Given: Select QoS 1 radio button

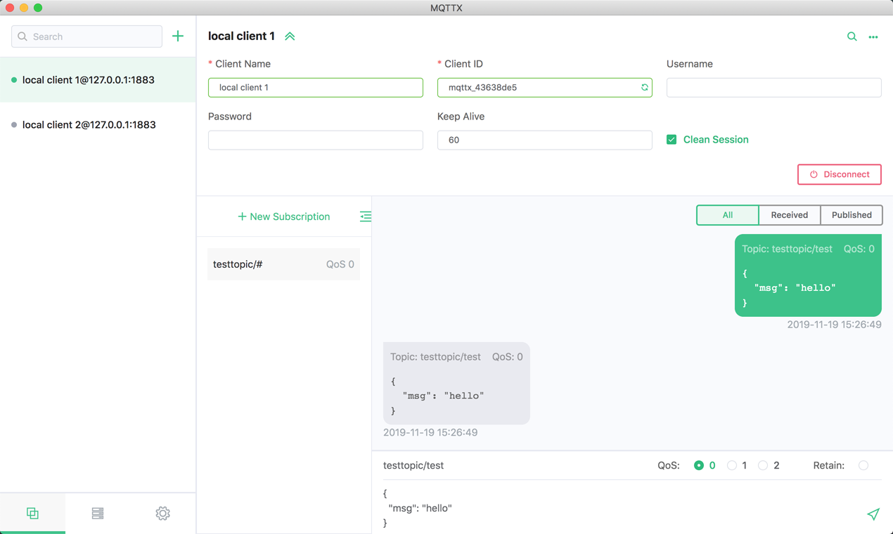Looking at the screenshot, I should (732, 465).
